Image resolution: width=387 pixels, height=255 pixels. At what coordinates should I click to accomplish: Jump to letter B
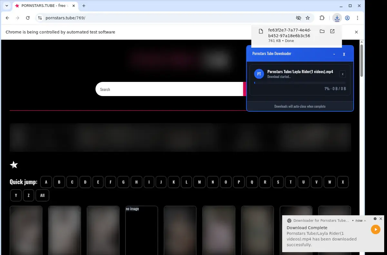click(x=59, y=182)
